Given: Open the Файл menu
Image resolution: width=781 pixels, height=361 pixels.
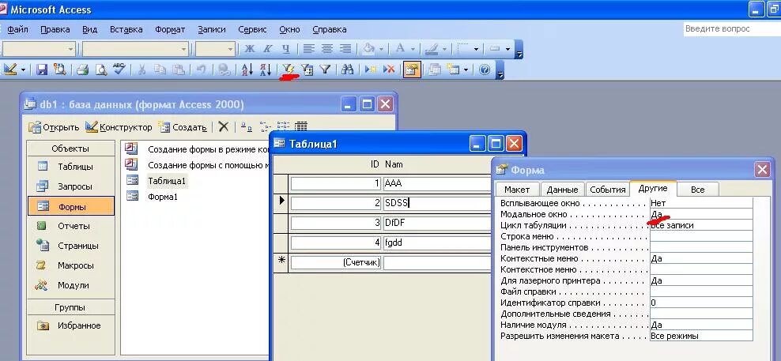Looking at the screenshot, I should click(x=17, y=29).
